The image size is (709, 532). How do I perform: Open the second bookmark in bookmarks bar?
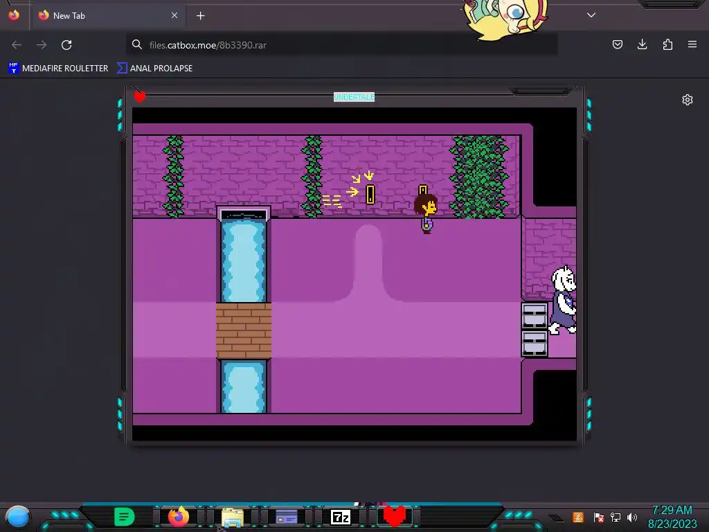(154, 69)
